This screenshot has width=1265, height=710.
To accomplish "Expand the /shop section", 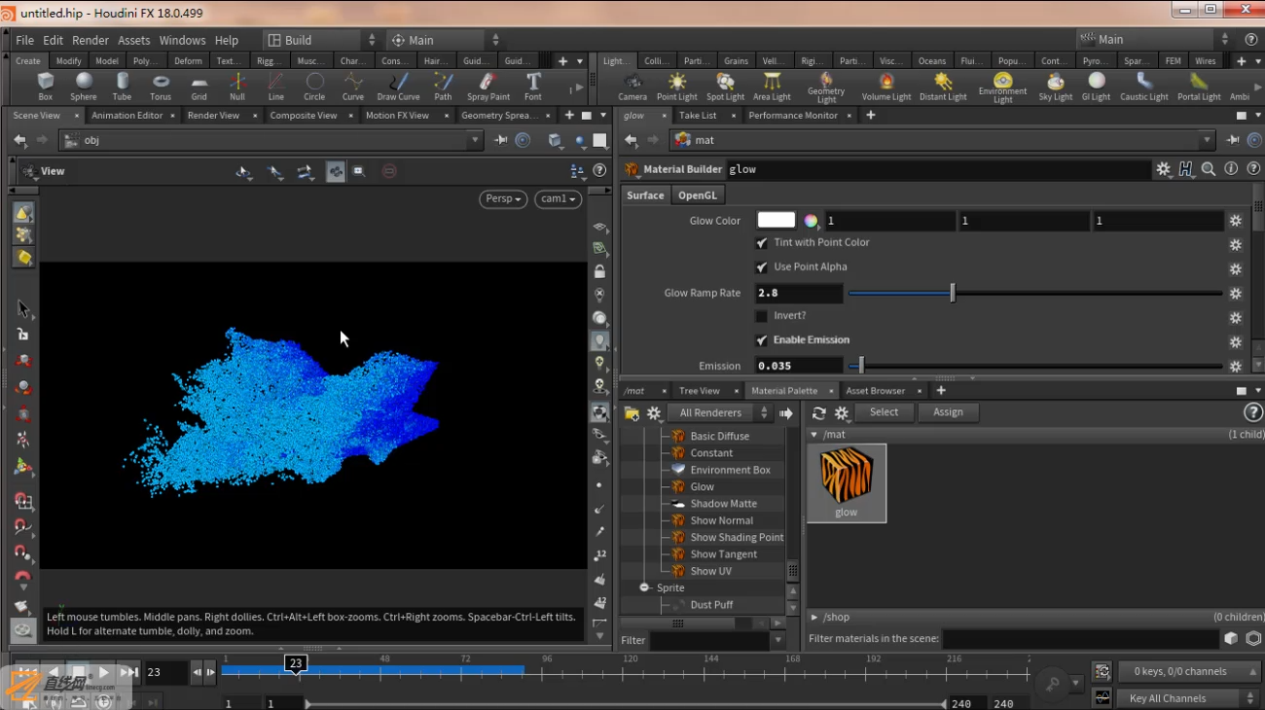I will (x=814, y=617).
